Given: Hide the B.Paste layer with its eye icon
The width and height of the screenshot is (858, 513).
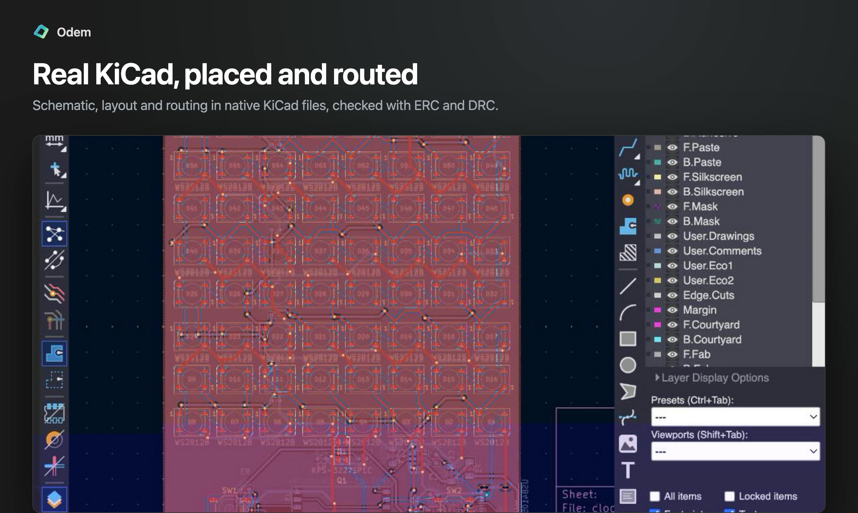Looking at the screenshot, I should click(x=672, y=162).
